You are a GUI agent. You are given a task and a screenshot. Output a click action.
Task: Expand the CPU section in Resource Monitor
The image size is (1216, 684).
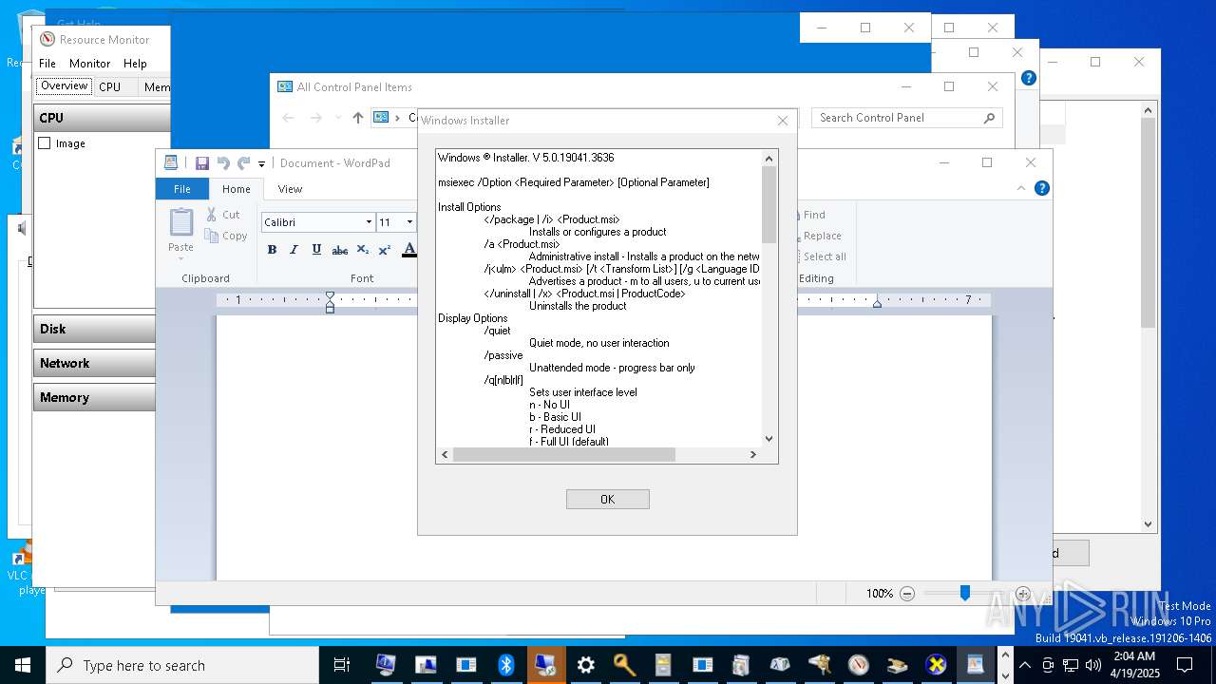102,118
